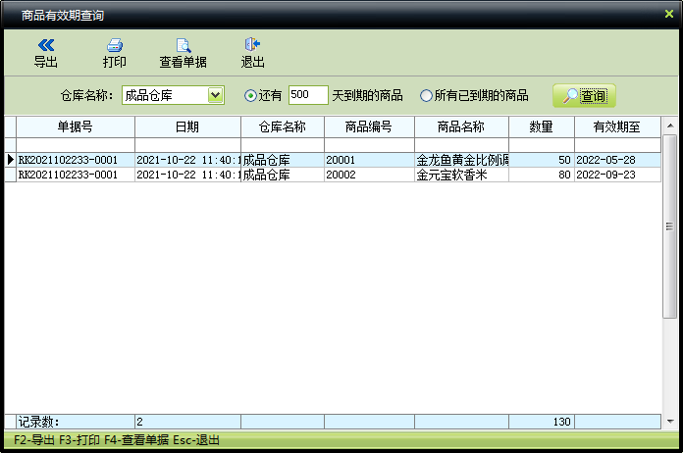Click the vertical scrollbar thumb
The height and width of the screenshot is (453, 683).
(670, 226)
